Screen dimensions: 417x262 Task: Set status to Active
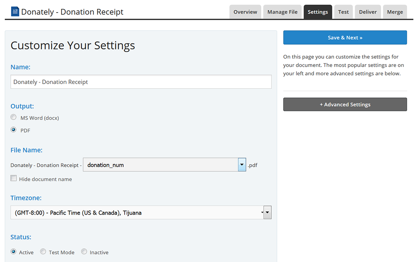pyautogui.click(x=14, y=252)
